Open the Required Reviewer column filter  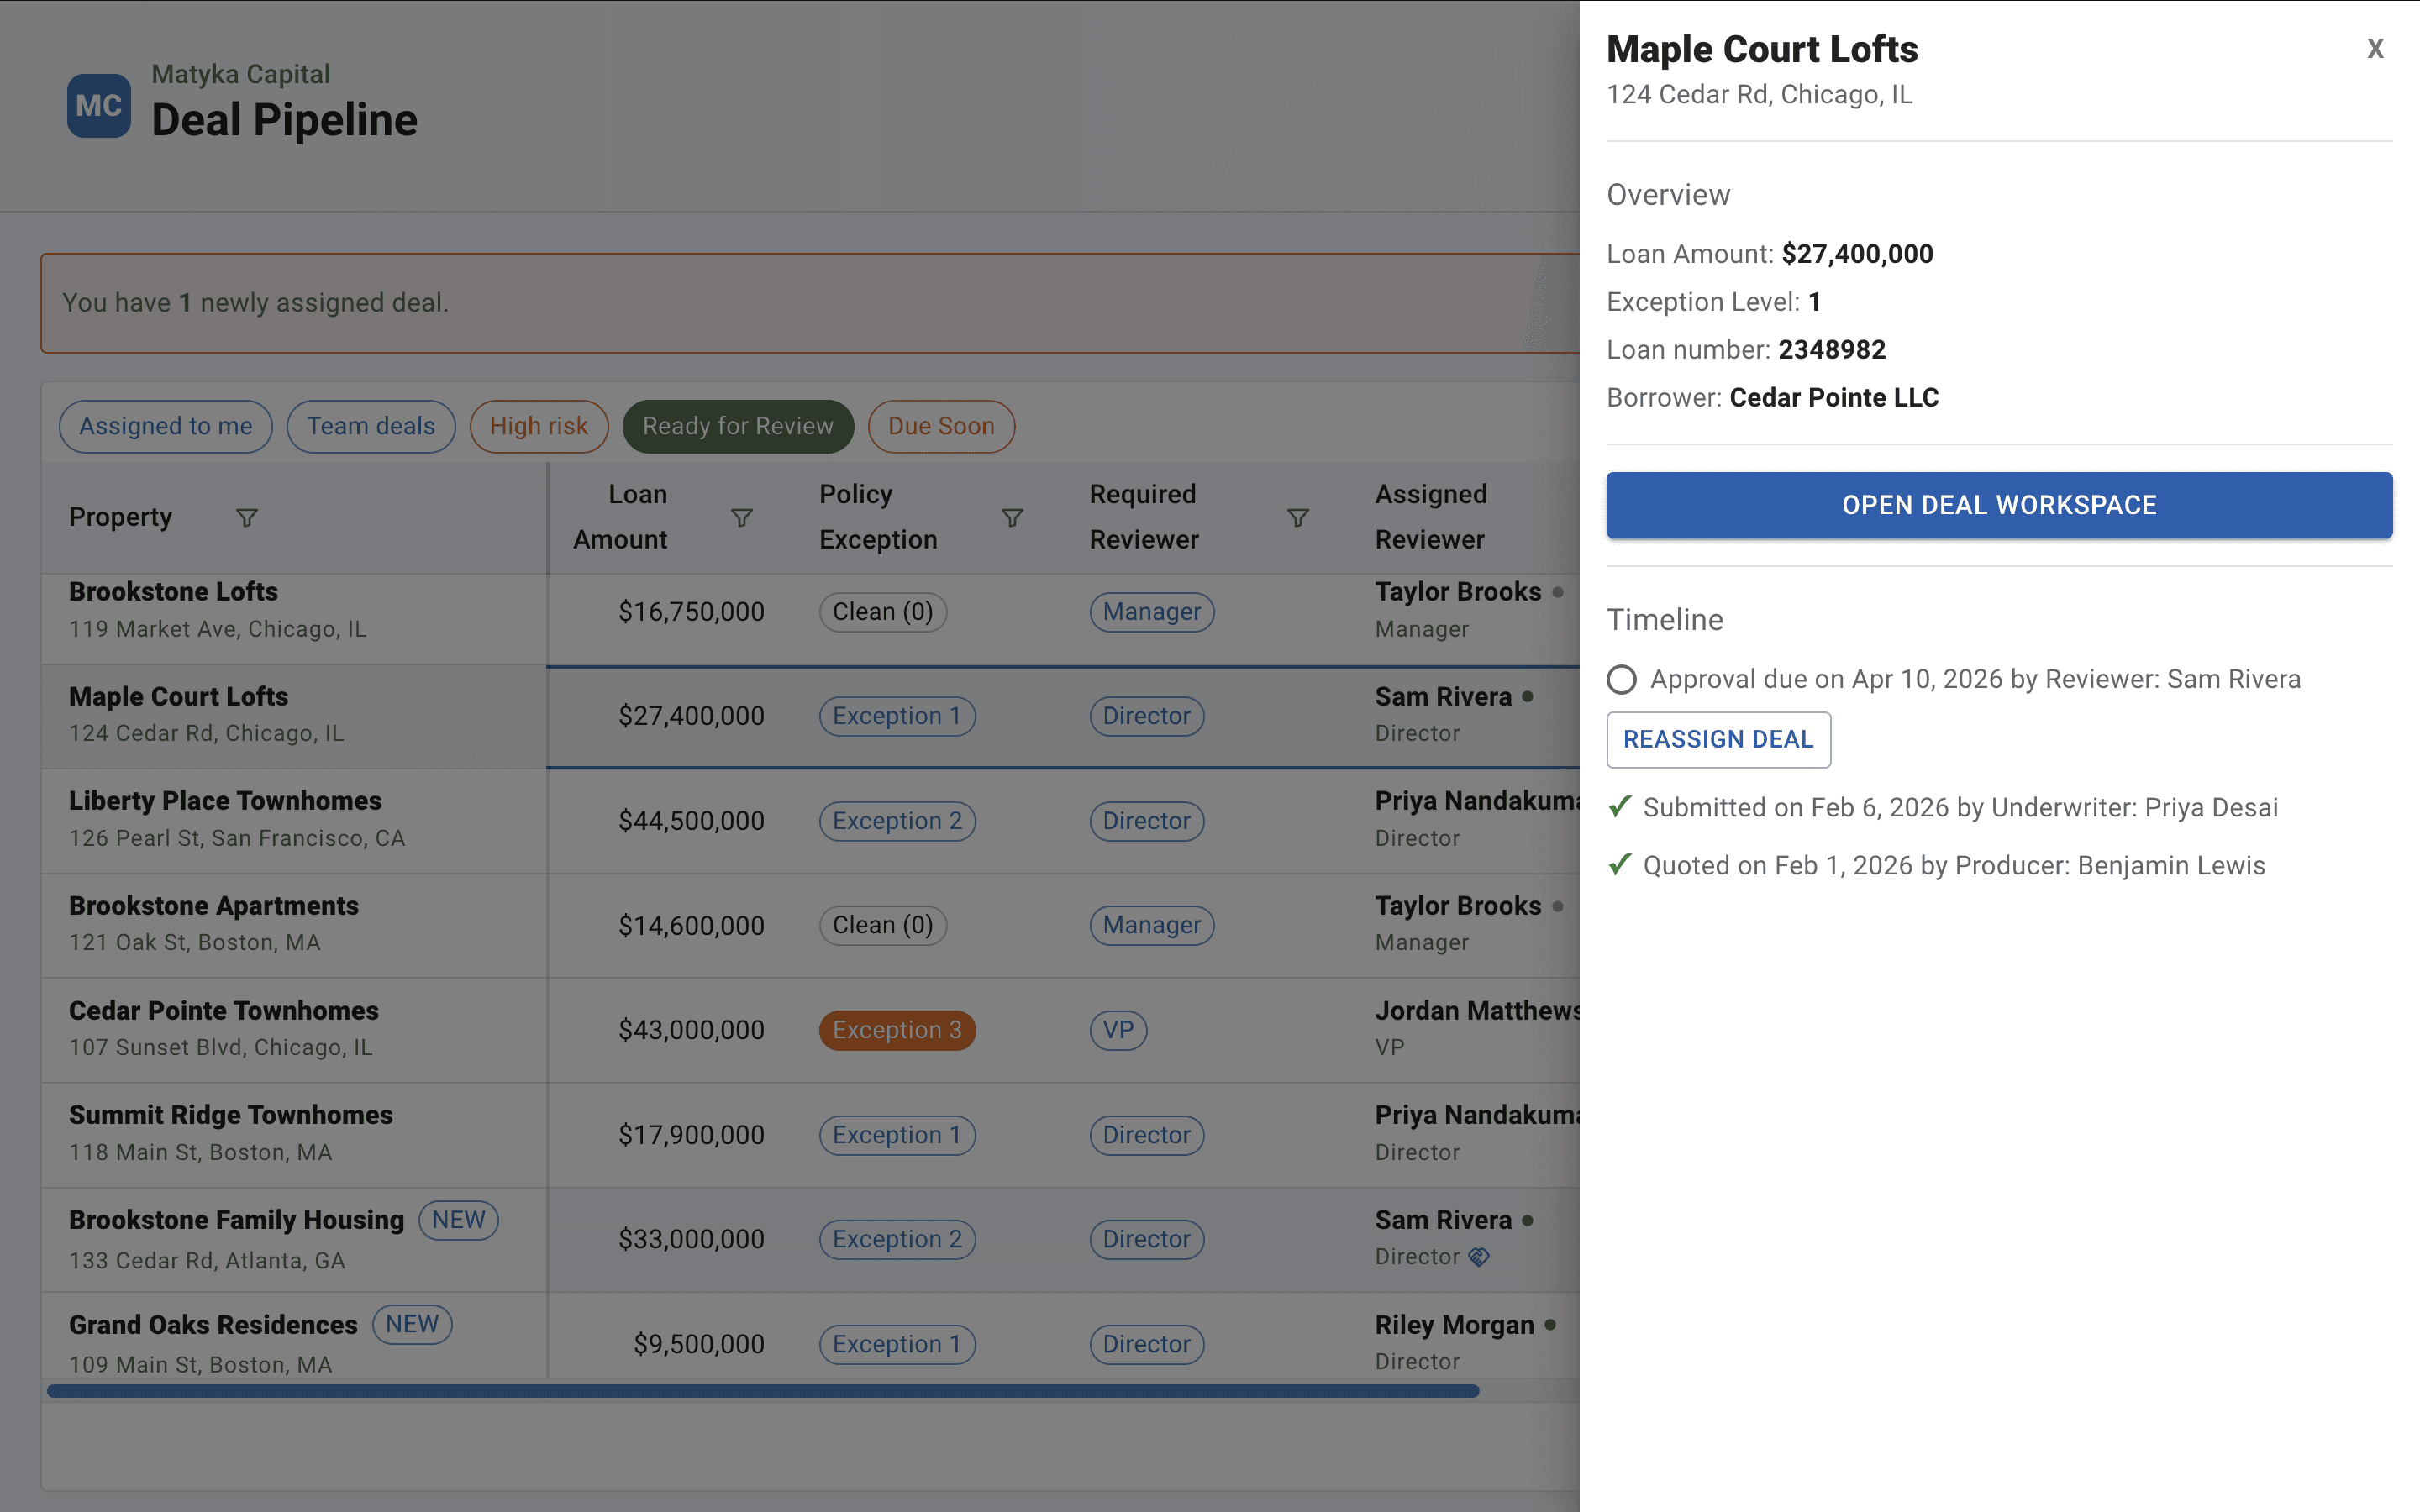click(x=1297, y=517)
